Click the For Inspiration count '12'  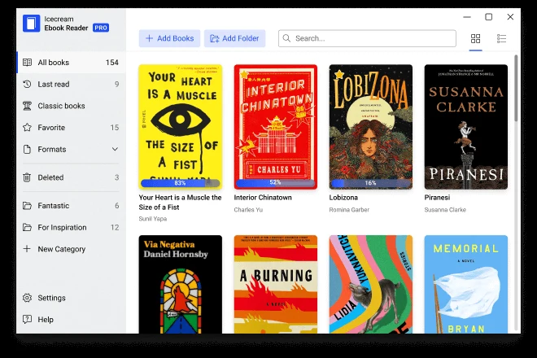click(115, 228)
